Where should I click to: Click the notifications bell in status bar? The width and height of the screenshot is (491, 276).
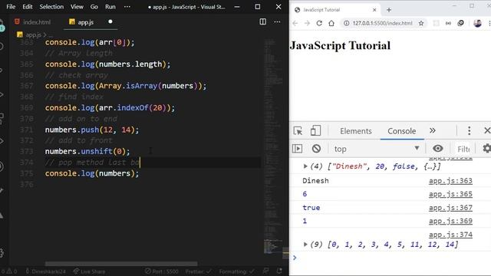click(x=279, y=271)
